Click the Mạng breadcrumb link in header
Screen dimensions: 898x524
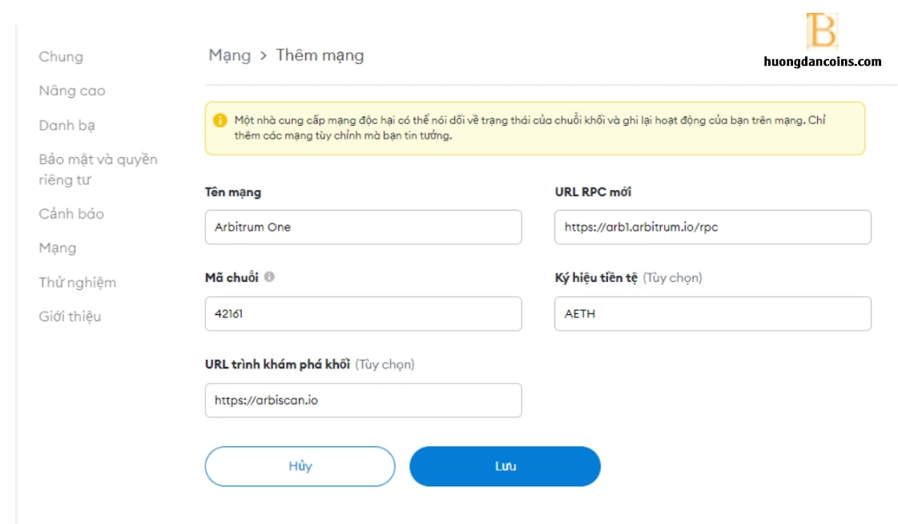pyautogui.click(x=230, y=55)
